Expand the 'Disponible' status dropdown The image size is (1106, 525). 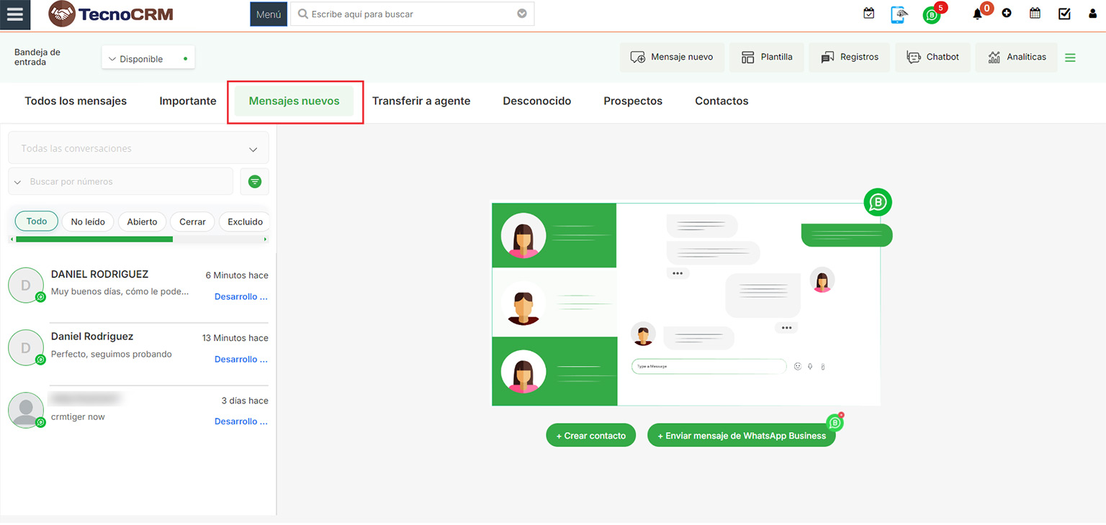[148, 58]
